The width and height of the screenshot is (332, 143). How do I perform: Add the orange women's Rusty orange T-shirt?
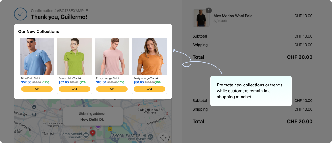tap(149, 89)
